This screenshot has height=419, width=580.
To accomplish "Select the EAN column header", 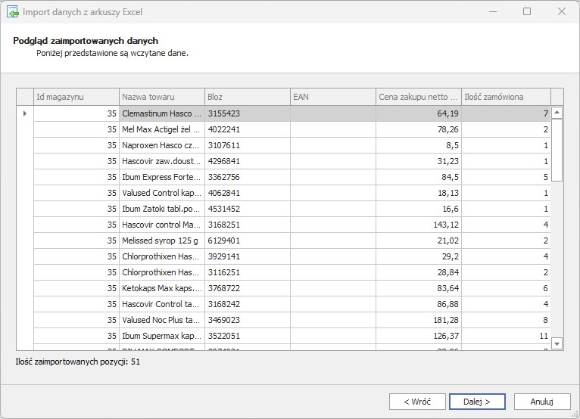I will (332, 97).
